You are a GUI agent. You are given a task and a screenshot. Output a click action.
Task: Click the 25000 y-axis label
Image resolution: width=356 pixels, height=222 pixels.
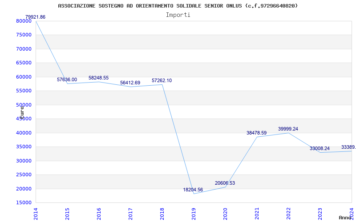[24, 174]
